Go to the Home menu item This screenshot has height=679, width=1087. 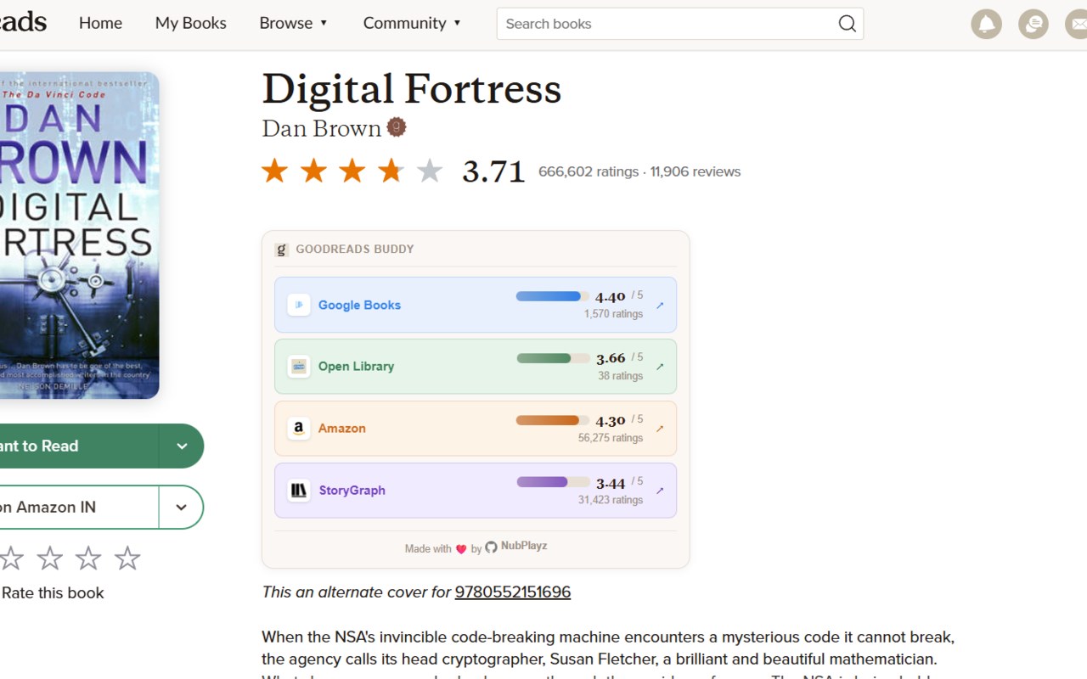(100, 23)
